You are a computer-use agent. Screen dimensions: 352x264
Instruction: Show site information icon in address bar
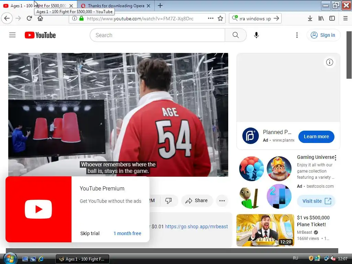74,19
